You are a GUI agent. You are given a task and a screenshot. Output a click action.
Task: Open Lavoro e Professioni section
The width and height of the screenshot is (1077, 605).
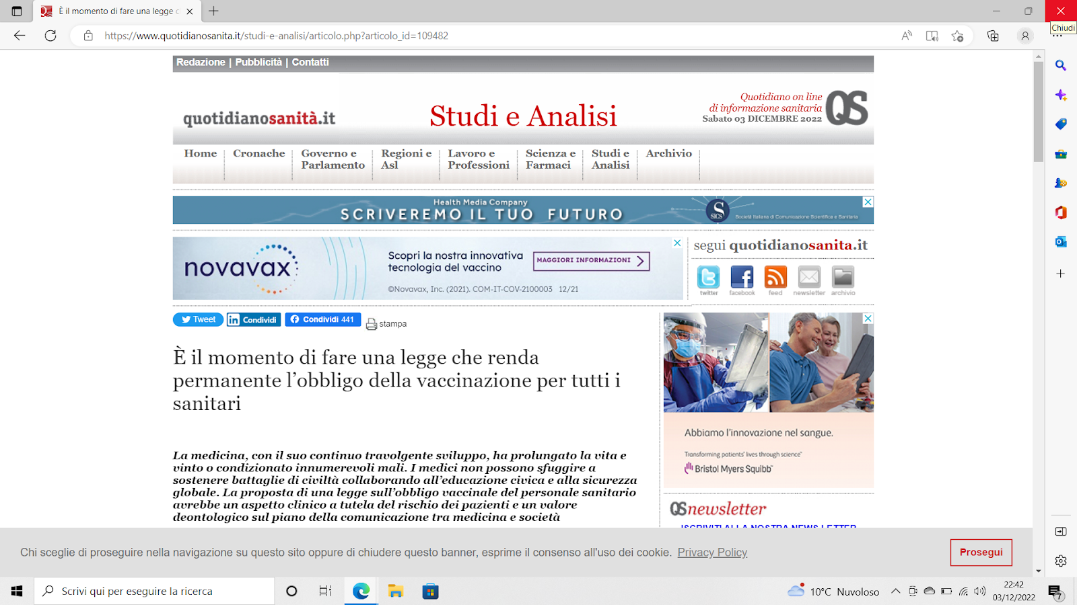click(479, 159)
